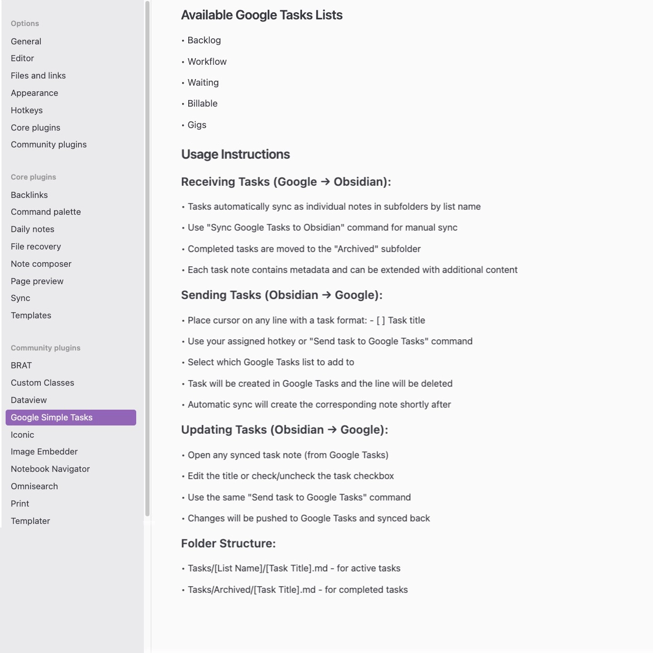Open Notebook Navigator plugin settings
The image size is (653, 653).
(x=50, y=469)
